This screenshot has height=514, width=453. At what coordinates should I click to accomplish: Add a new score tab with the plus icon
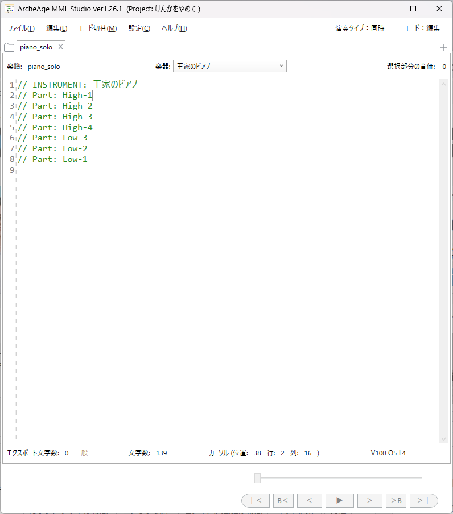pos(443,47)
